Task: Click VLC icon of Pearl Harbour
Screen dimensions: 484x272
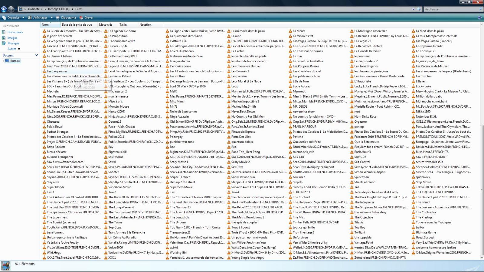Action: click(290, 127)
